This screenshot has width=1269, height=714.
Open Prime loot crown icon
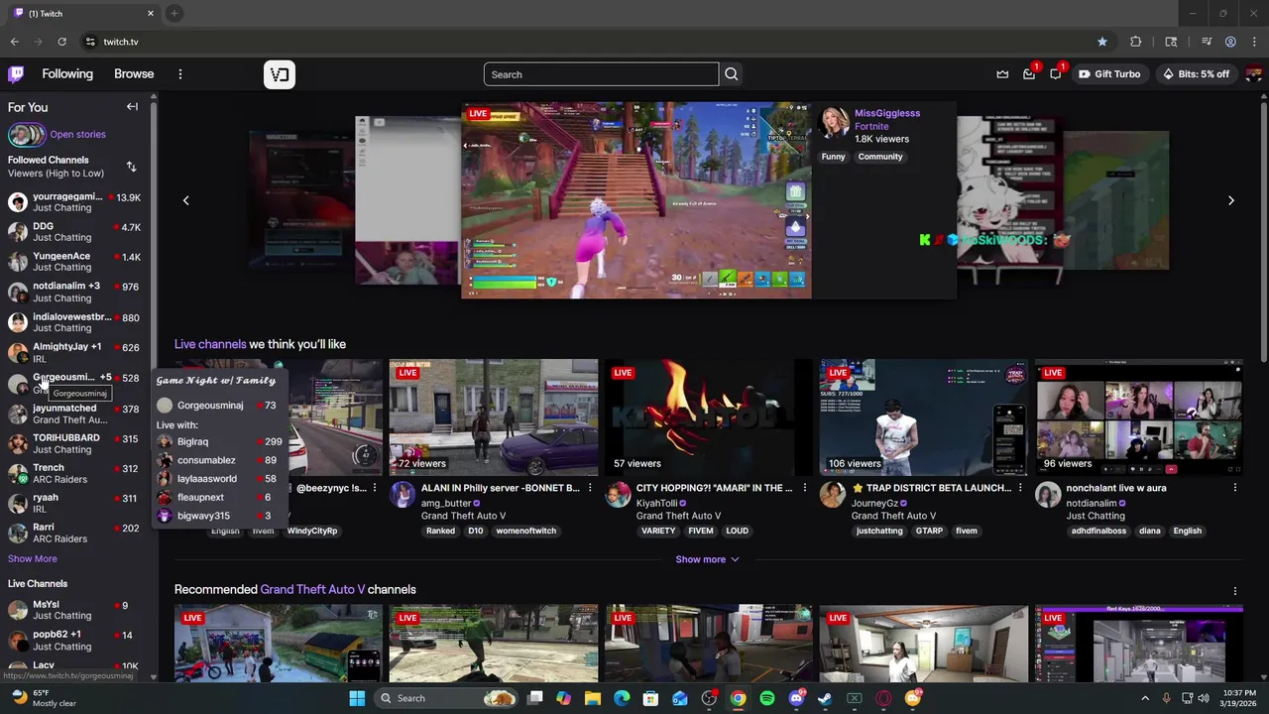pyautogui.click(x=1002, y=74)
